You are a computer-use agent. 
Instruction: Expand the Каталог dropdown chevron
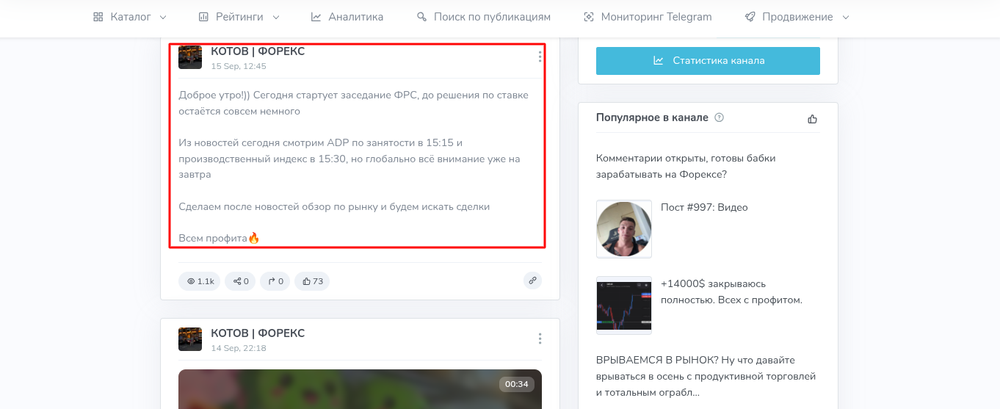[162, 17]
